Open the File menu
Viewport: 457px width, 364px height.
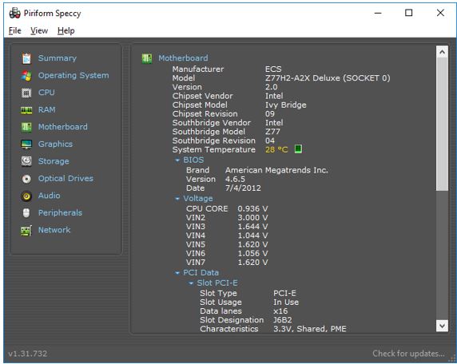point(15,30)
